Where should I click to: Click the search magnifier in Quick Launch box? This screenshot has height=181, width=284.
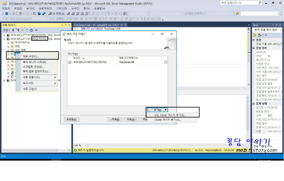[x=260, y=3]
